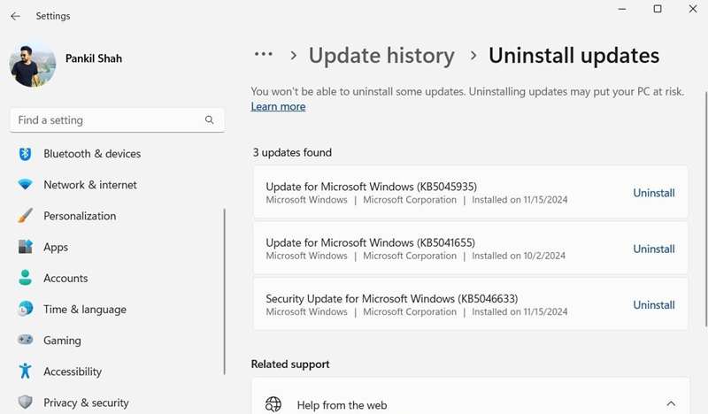708x414 pixels.
Task: Uninstall update KB5045935
Action: click(654, 193)
